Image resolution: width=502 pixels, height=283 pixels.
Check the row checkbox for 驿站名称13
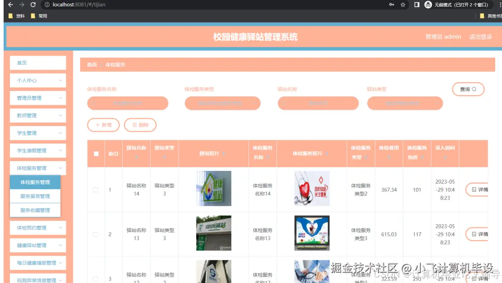[x=95, y=234]
